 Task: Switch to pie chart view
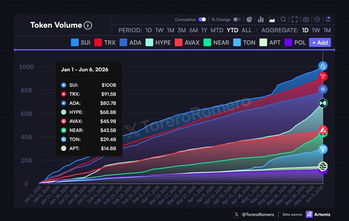[x=249, y=20]
